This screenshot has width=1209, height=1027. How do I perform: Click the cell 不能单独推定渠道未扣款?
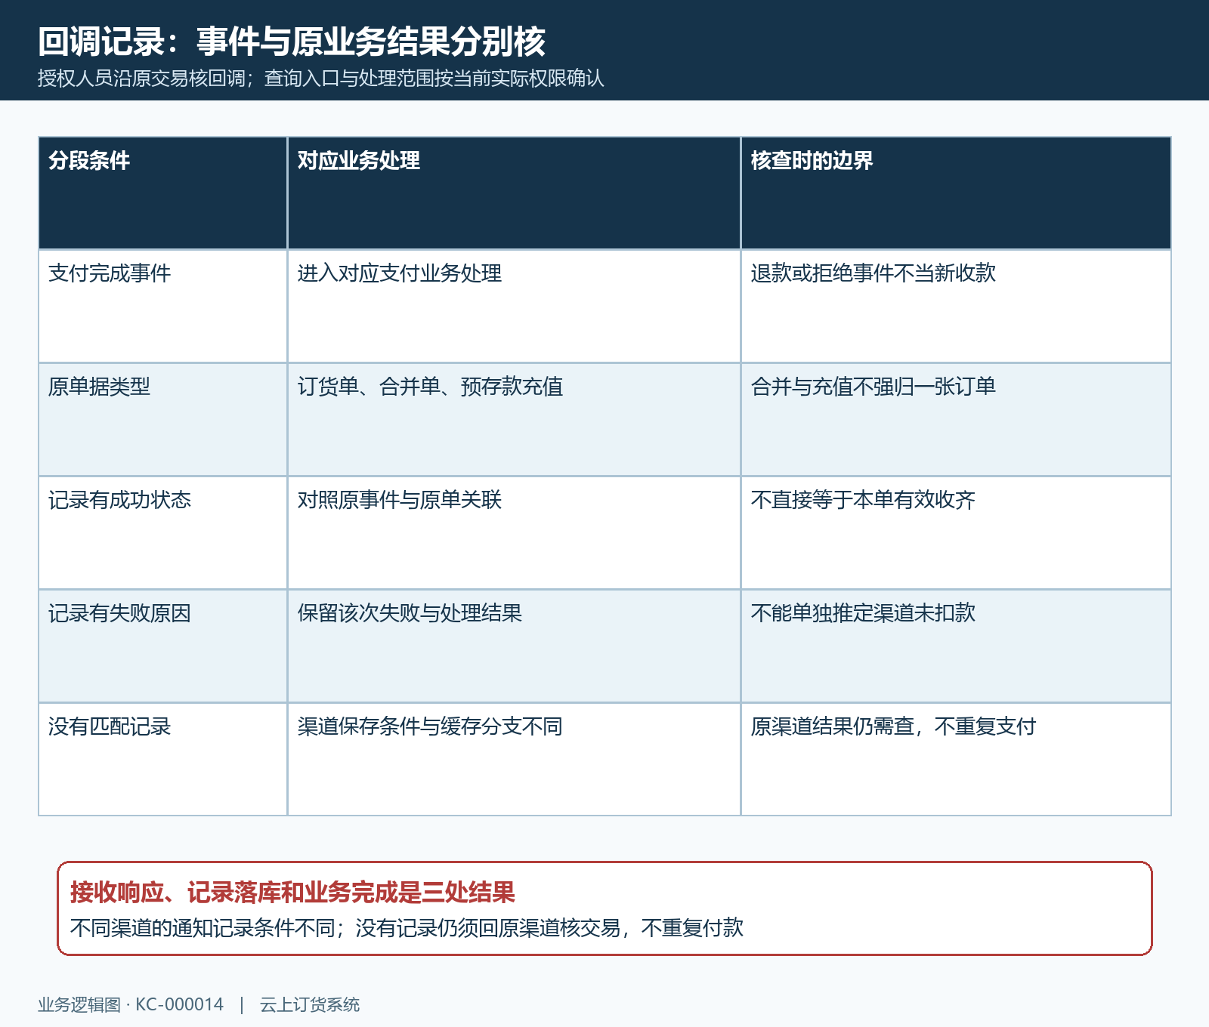(x=956, y=646)
